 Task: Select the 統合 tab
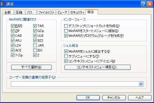click(92, 12)
